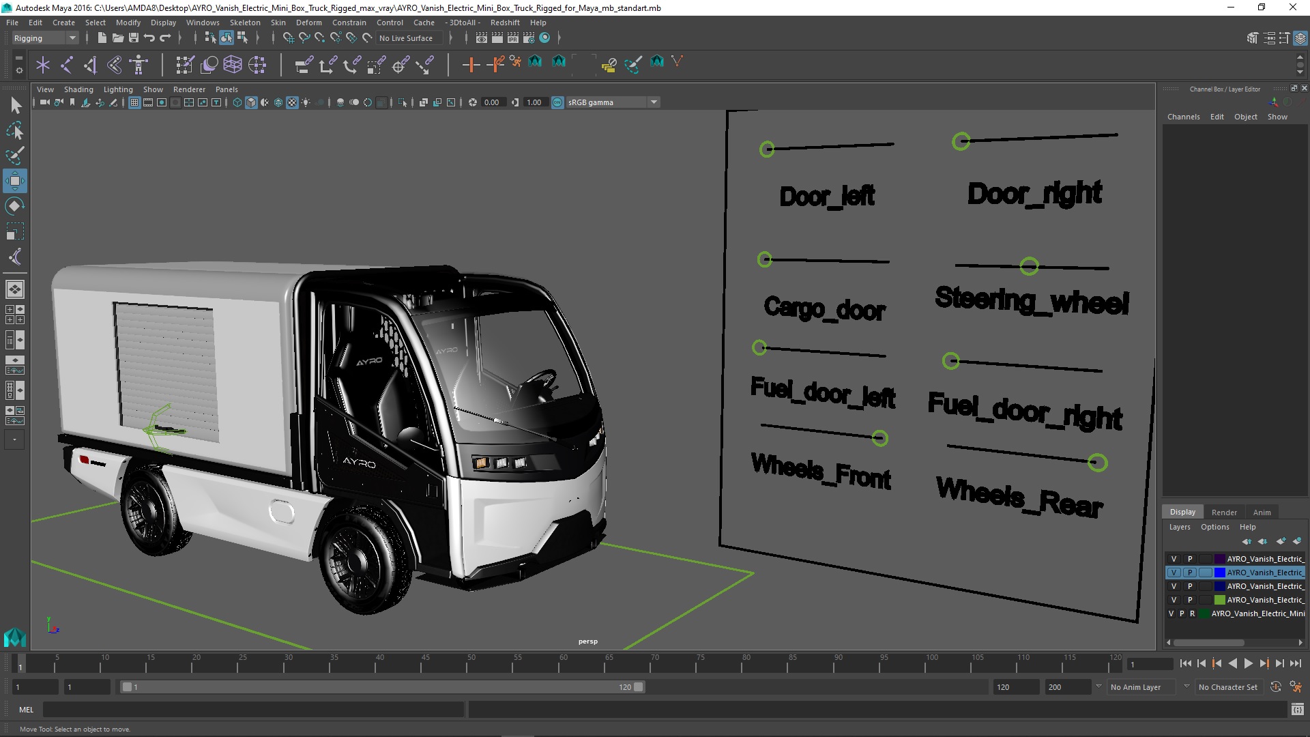This screenshot has height=737, width=1310.
Task: Toggle viewport grid display icon
Action: click(x=134, y=102)
